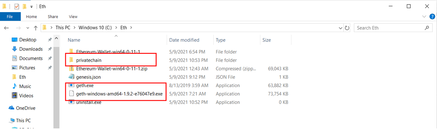Screen dimensions: 437x130
Task: Expand chevron after This PC breadcrumb
Action: (x=74, y=28)
